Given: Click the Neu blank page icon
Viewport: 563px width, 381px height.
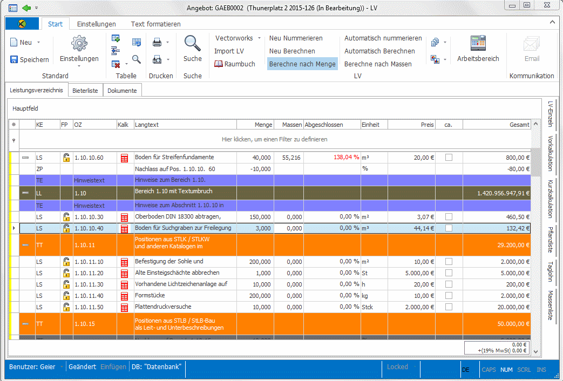Looking at the screenshot, I should pos(13,43).
